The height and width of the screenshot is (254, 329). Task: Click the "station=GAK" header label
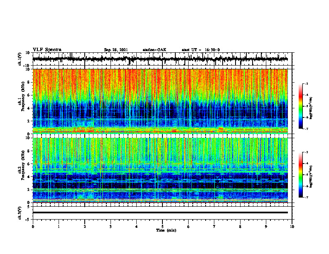155,50
